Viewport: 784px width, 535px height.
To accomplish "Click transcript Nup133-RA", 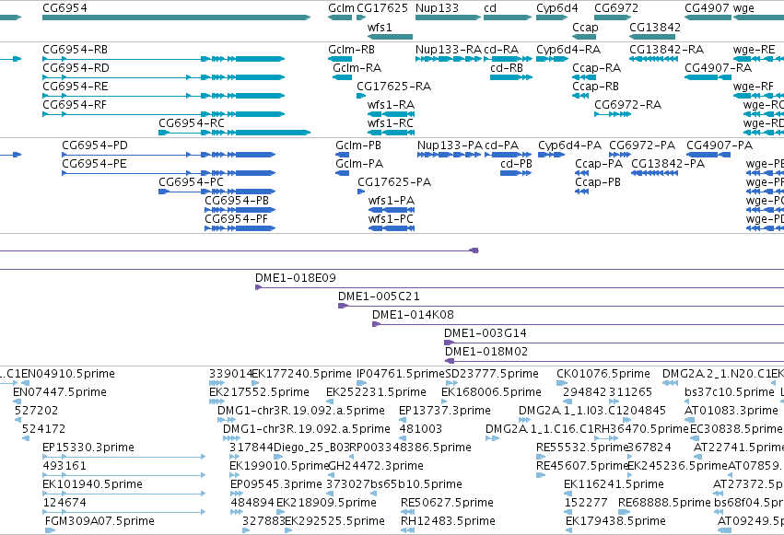I will [x=449, y=50].
